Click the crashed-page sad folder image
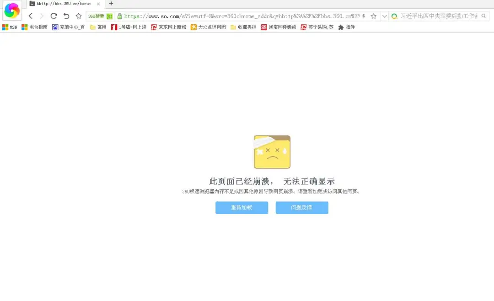 [272, 151]
